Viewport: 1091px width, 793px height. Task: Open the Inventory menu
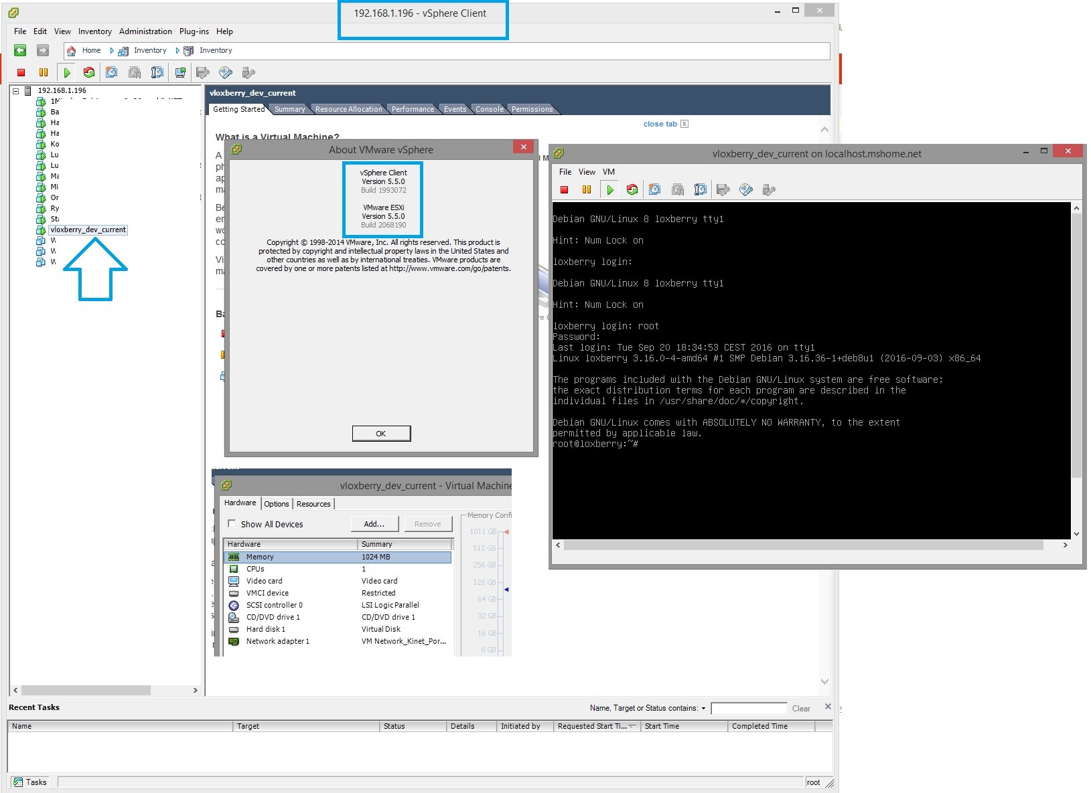(95, 31)
